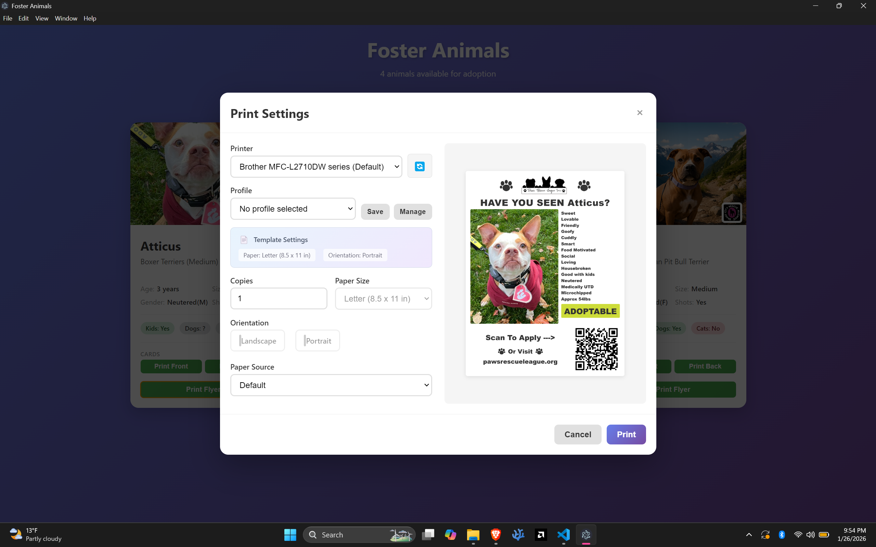This screenshot has width=876, height=547.
Task: Select Portrait orientation option
Action: point(318,341)
